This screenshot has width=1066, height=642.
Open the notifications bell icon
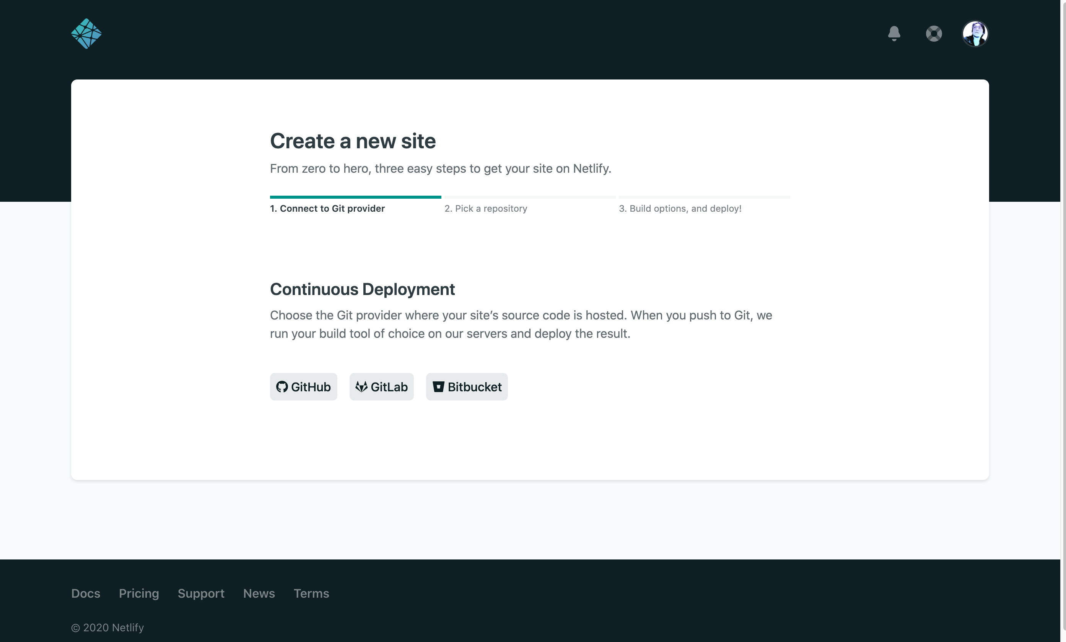click(894, 33)
